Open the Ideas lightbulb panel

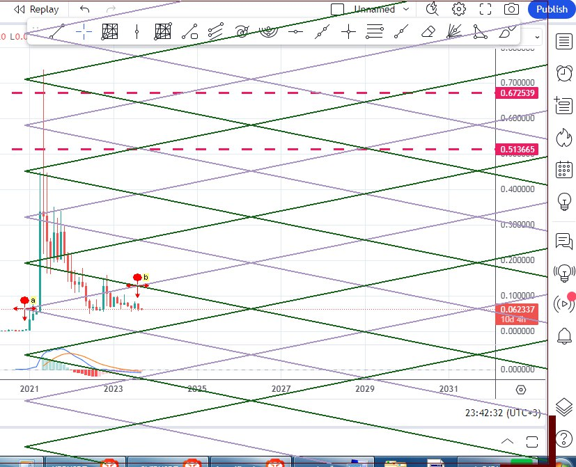point(564,202)
